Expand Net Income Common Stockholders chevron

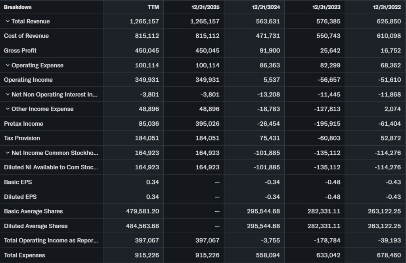coord(8,153)
